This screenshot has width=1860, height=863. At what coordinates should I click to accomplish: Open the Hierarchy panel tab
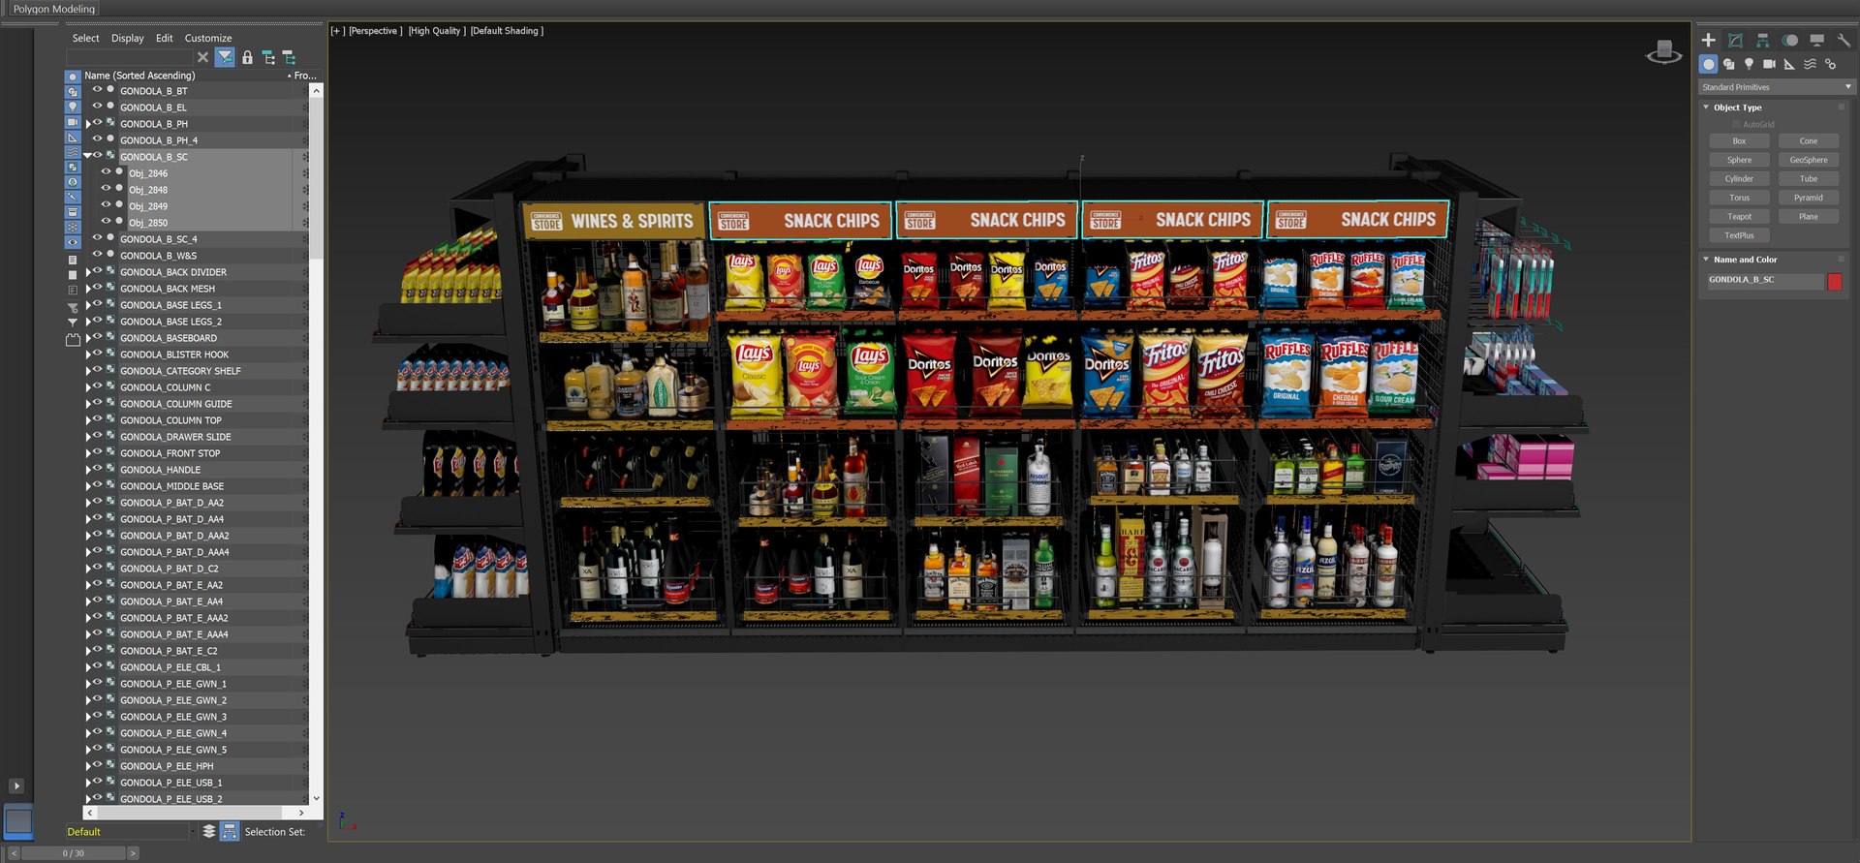1762,40
